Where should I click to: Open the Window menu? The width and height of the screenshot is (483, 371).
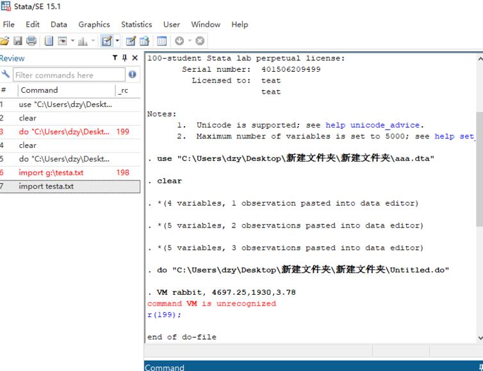pos(206,24)
